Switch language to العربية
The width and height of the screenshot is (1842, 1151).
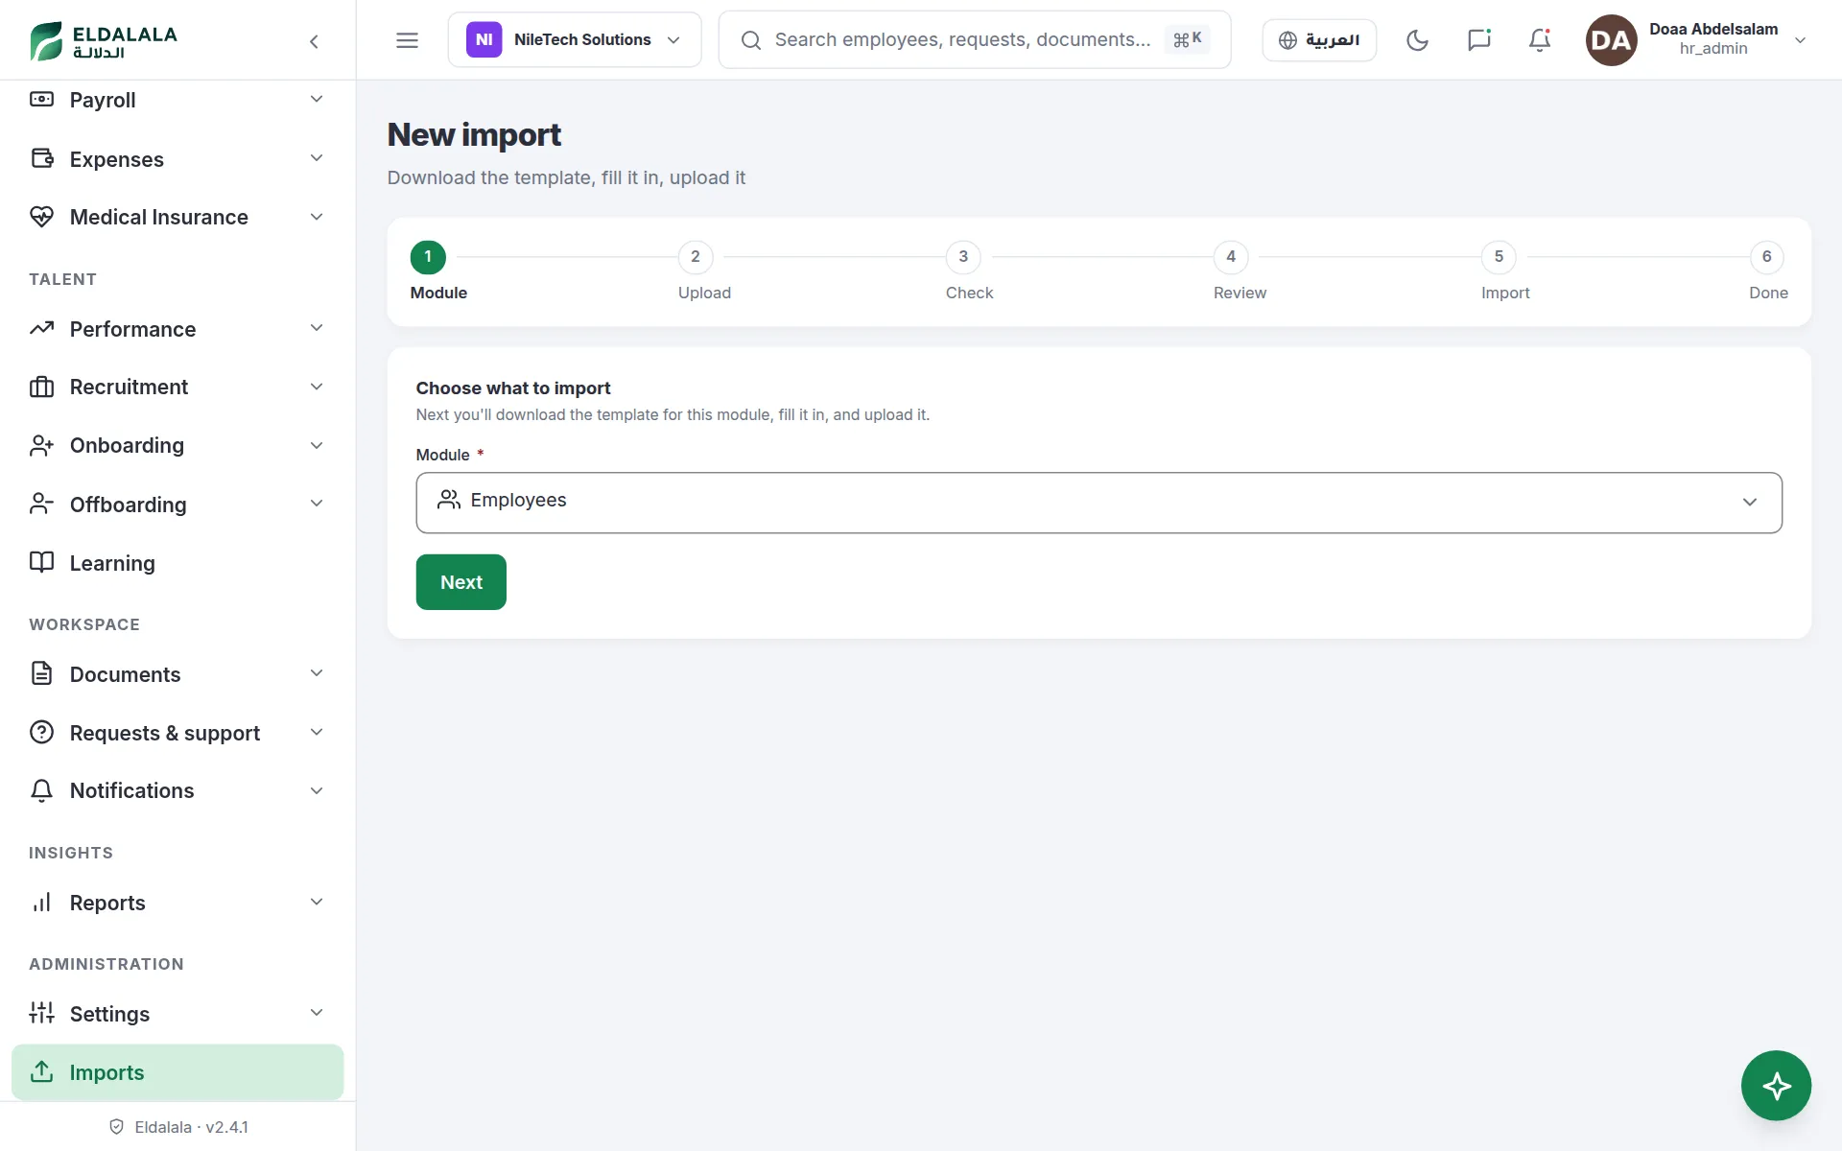click(x=1319, y=40)
